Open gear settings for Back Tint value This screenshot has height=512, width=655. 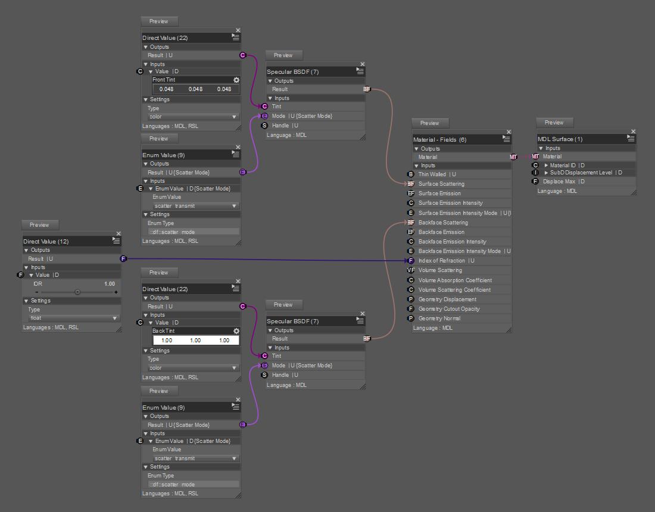click(x=236, y=331)
